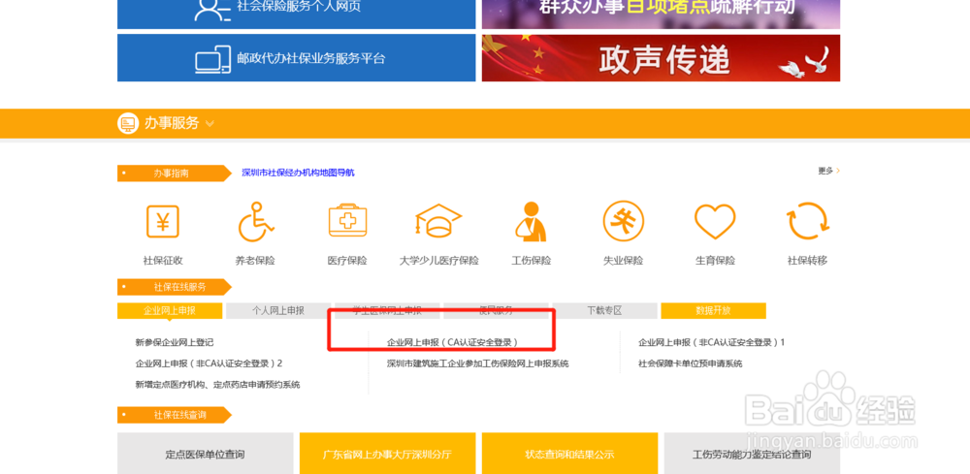
Task: Open 深圳市建筑施工企业参加工伤保险网上申报系统 link
Action: pos(477,363)
